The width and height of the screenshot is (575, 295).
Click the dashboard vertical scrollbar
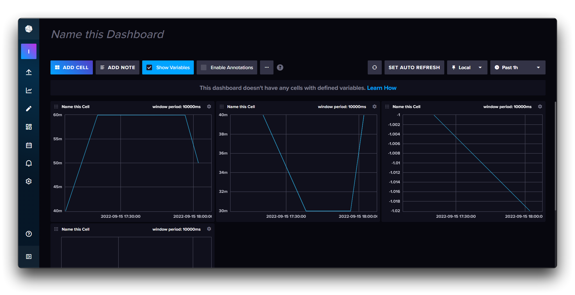(x=555, y=156)
